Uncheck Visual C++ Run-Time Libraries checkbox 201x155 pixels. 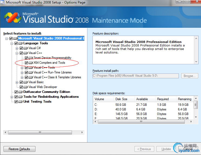tap(26, 72)
